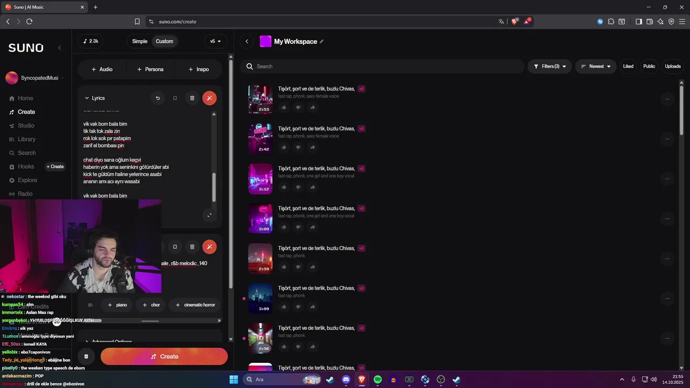The height and width of the screenshot is (388, 690).
Task: Click the translate page icon in address bar
Action: [x=501, y=22]
